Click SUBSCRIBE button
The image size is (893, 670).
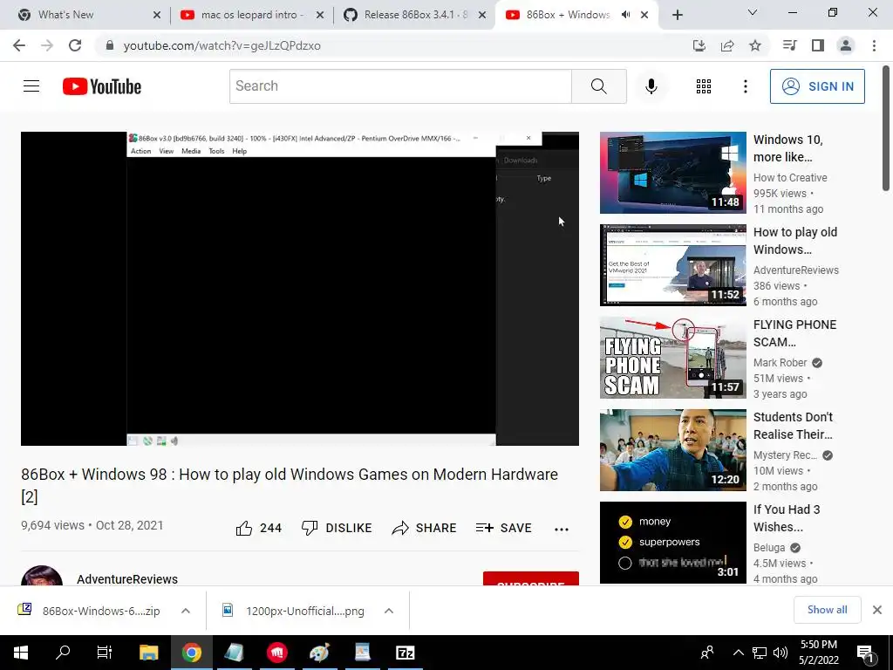[531, 579]
